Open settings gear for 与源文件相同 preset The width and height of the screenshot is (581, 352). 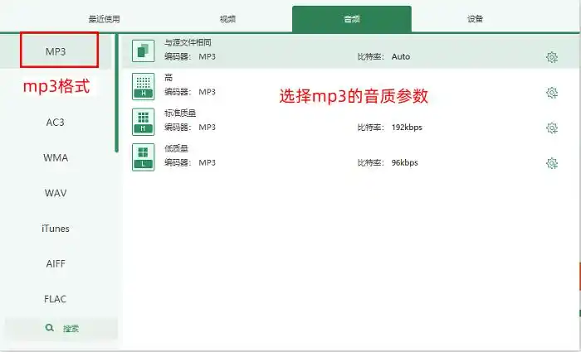[551, 57]
